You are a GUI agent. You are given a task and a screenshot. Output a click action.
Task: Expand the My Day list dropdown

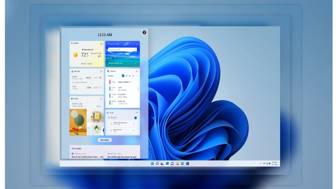[x=117, y=118]
